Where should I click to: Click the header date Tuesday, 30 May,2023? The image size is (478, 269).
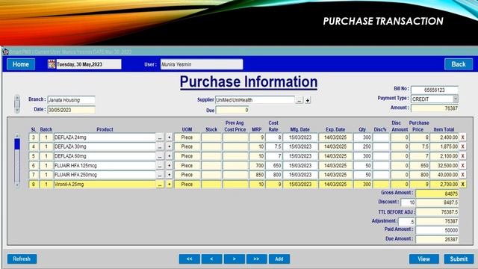89,64
